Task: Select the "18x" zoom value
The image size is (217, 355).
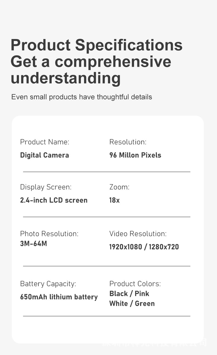Action: [114, 200]
